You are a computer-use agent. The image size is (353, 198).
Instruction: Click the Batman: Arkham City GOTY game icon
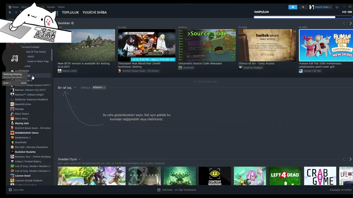coord(12,90)
